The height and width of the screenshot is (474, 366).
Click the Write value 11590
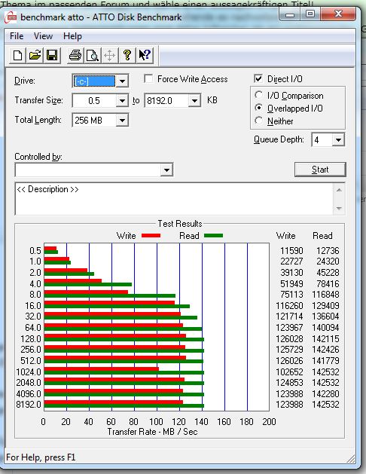[x=291, y=251]
